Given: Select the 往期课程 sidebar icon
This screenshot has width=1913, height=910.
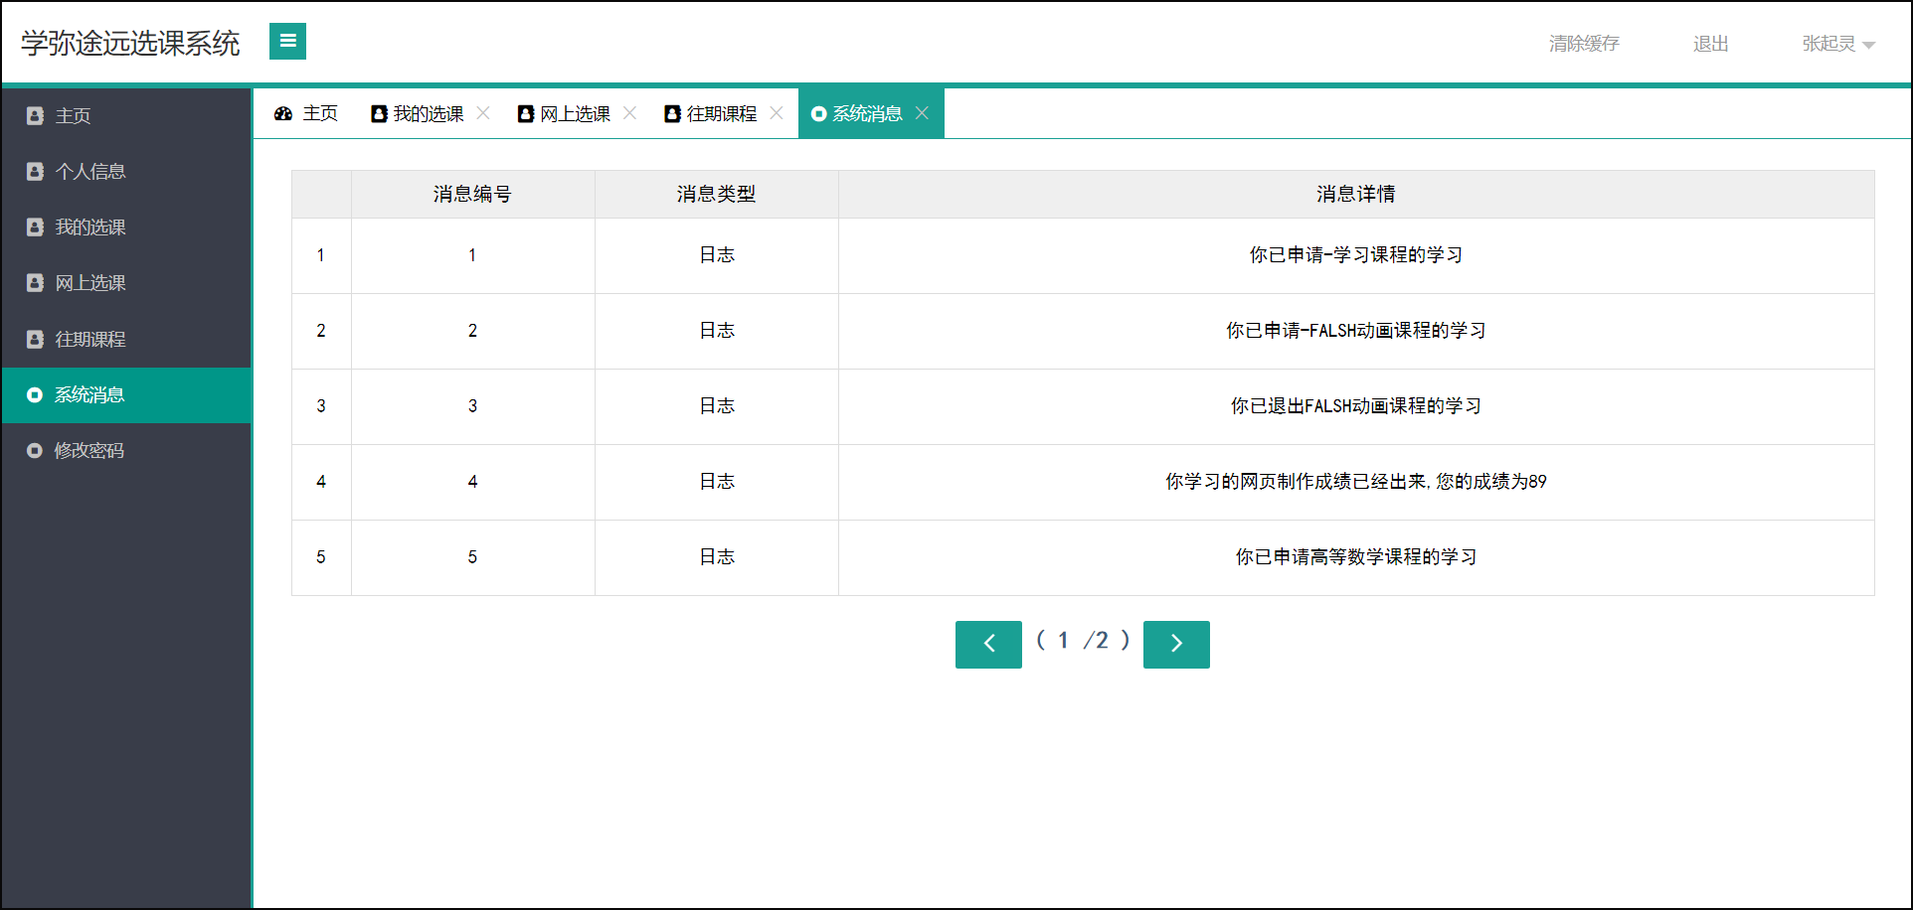Looking at the screenshot, I should pyautogui.click(x=34, y=339).
